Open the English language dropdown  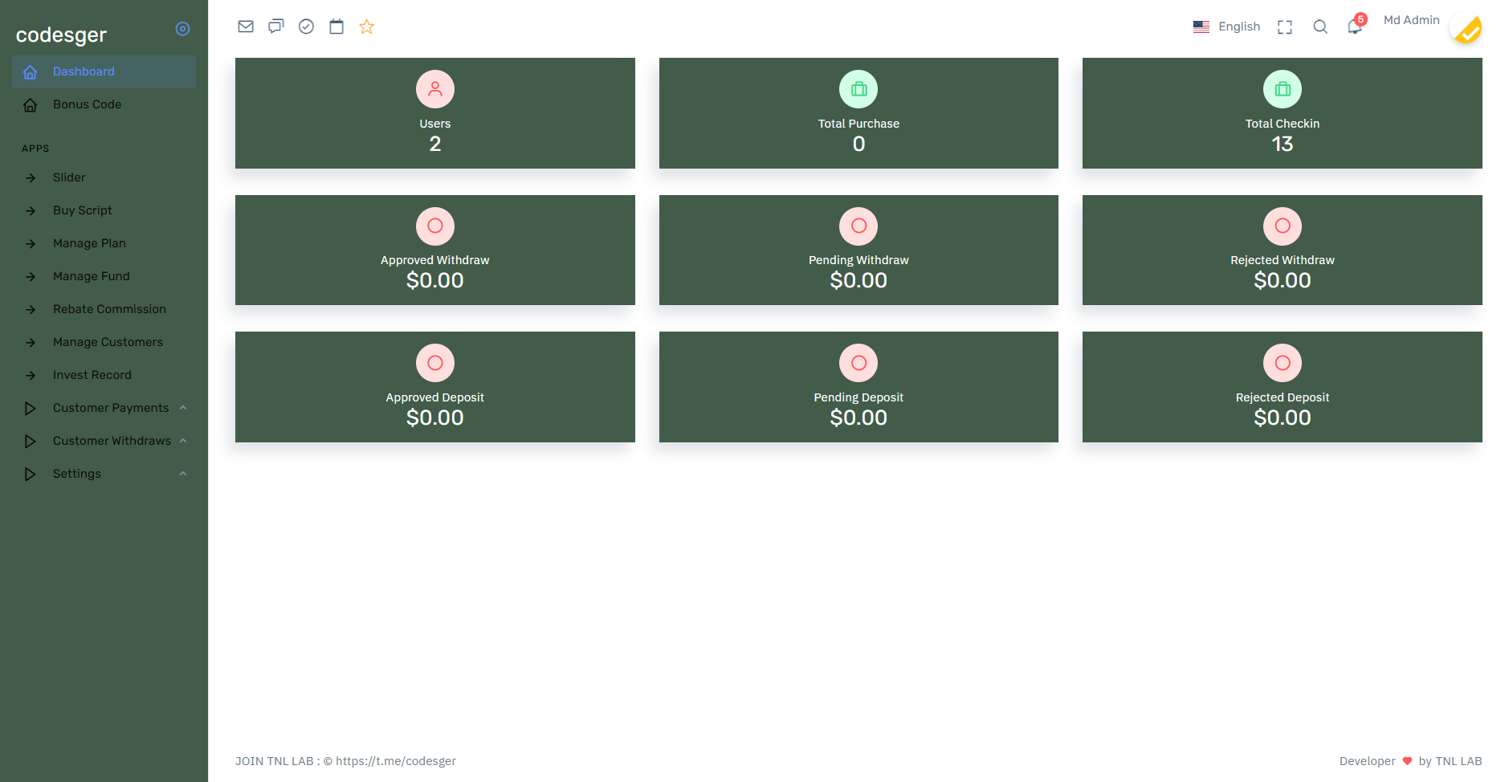[1226, 26]
